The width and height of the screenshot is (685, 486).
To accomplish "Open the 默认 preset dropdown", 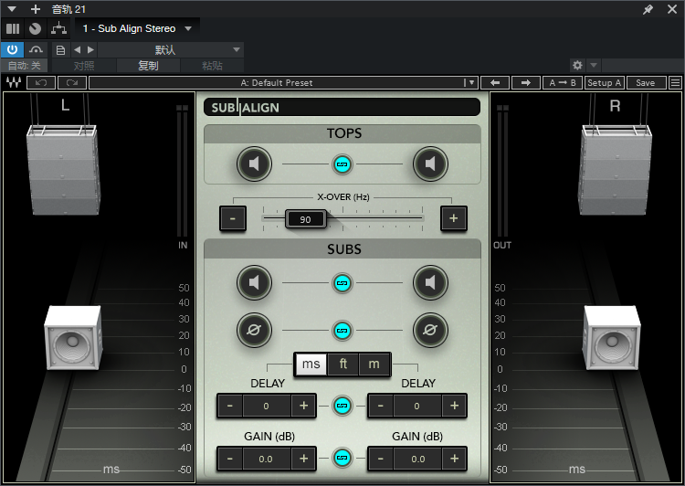I will click(171, 50).
